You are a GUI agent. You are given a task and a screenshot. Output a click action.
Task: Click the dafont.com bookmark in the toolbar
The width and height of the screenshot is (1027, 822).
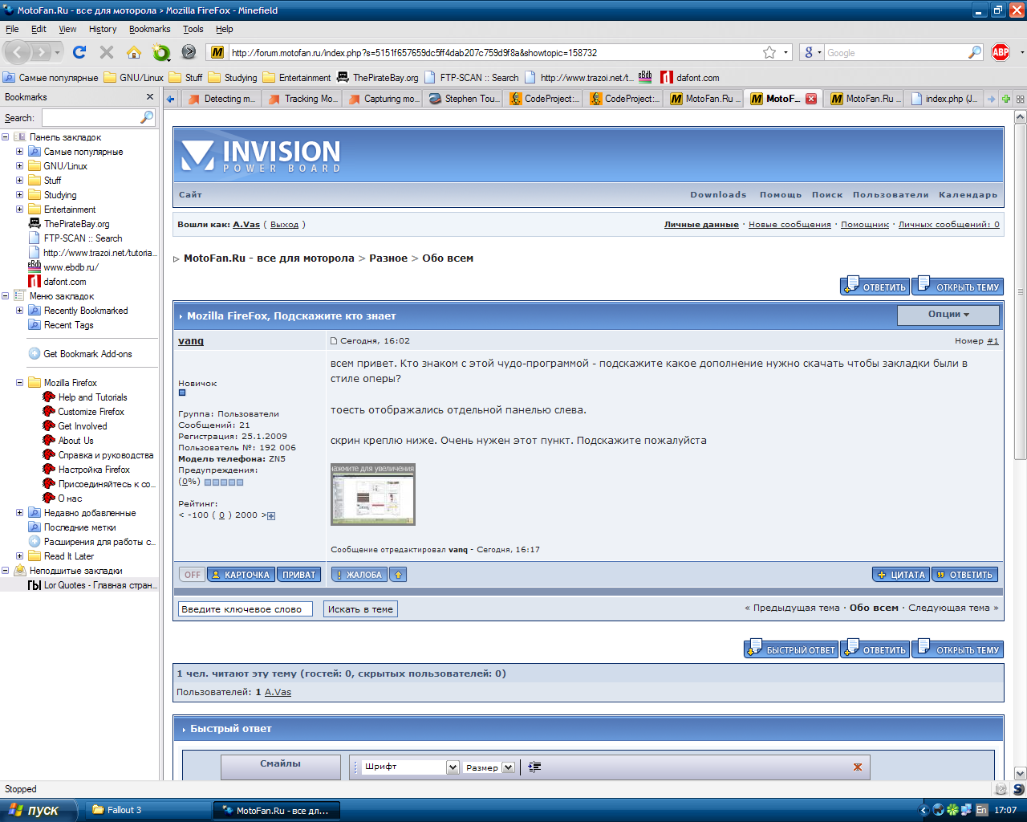pos(689,78)
